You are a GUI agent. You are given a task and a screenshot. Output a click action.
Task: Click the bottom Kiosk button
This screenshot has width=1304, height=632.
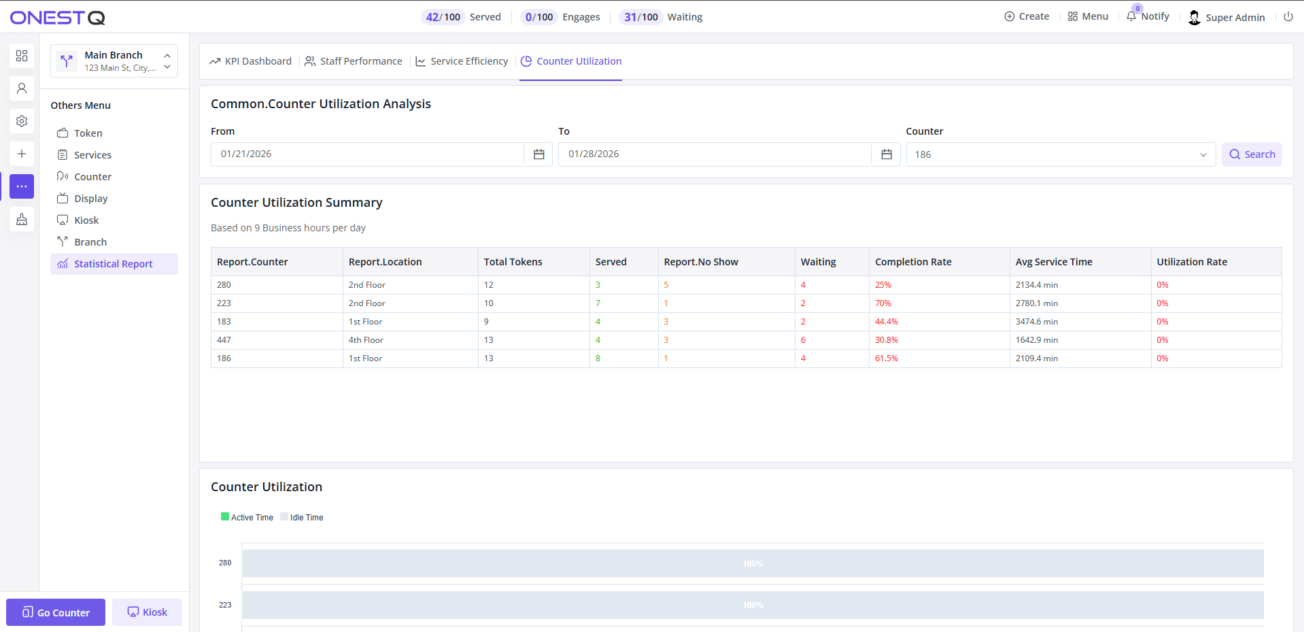147,612
